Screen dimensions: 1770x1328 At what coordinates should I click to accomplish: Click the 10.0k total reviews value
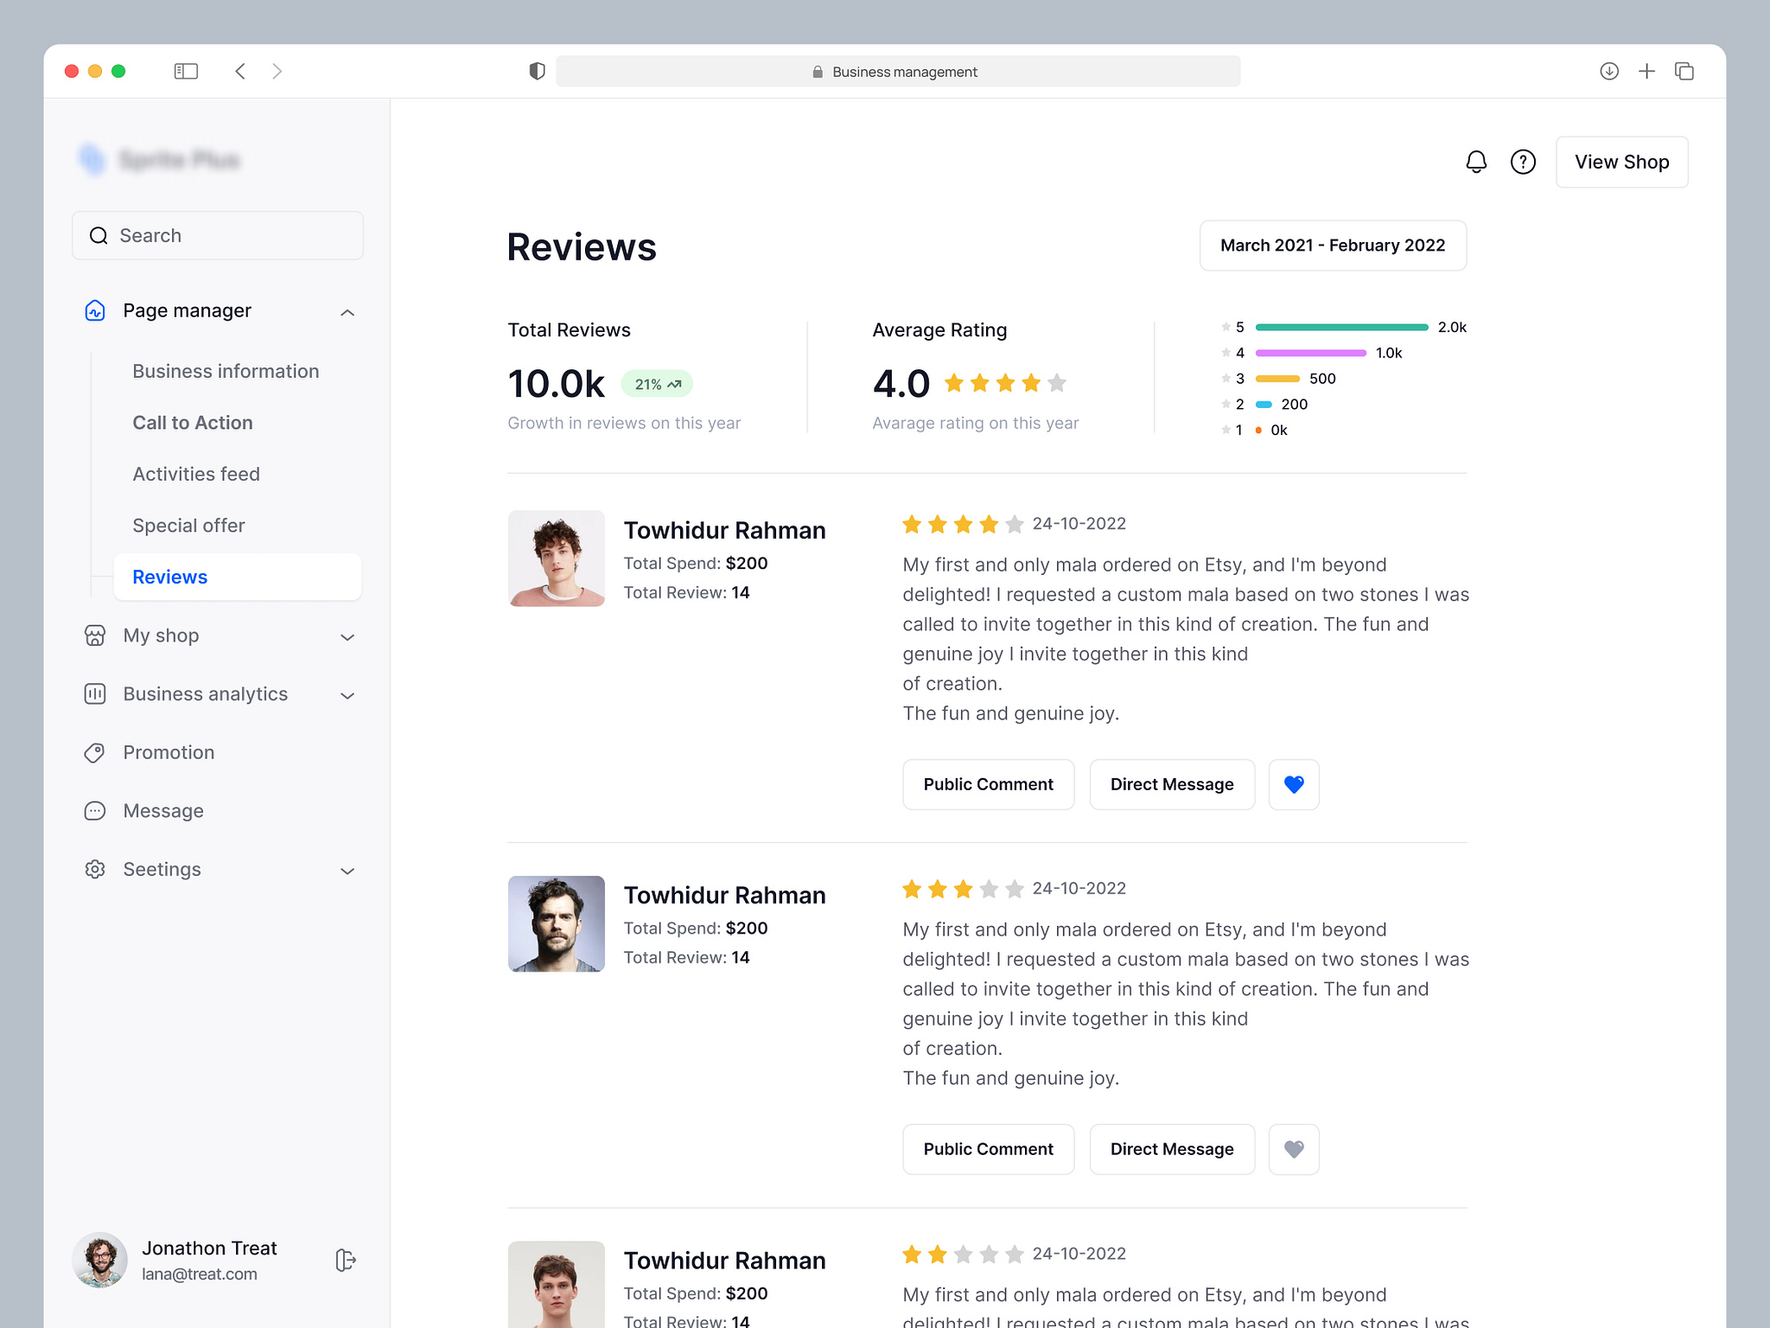(x=557, y=384)
